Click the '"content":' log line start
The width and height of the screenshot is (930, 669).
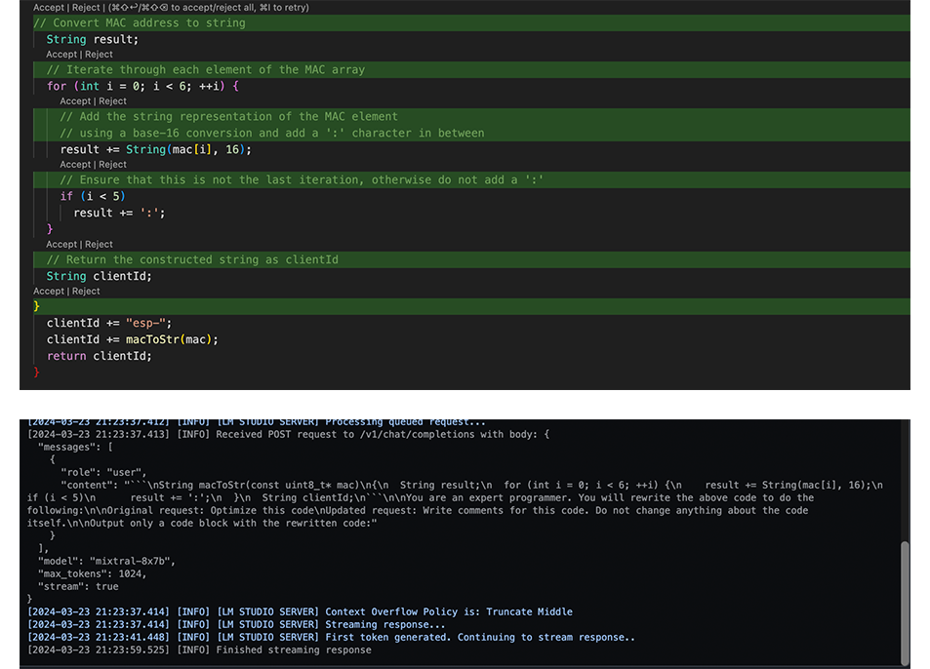[x=90, y=486]
